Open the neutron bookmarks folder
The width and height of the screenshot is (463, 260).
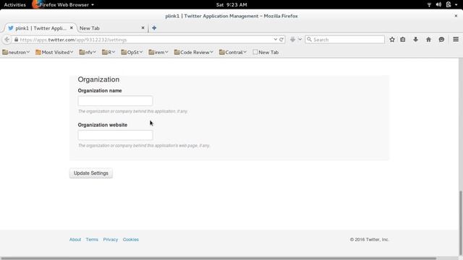16,52
